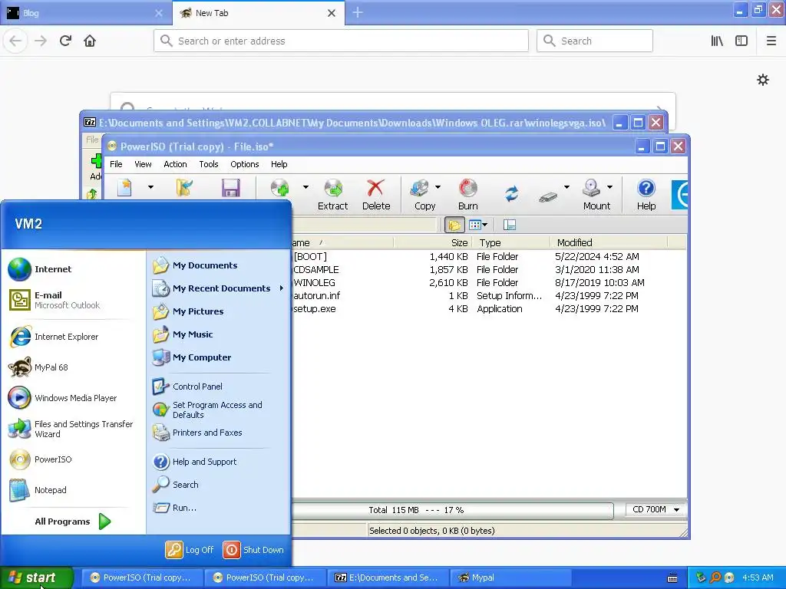
Task: Click the blue convert arrows icon in PowerISO
Action: point(511,193)
